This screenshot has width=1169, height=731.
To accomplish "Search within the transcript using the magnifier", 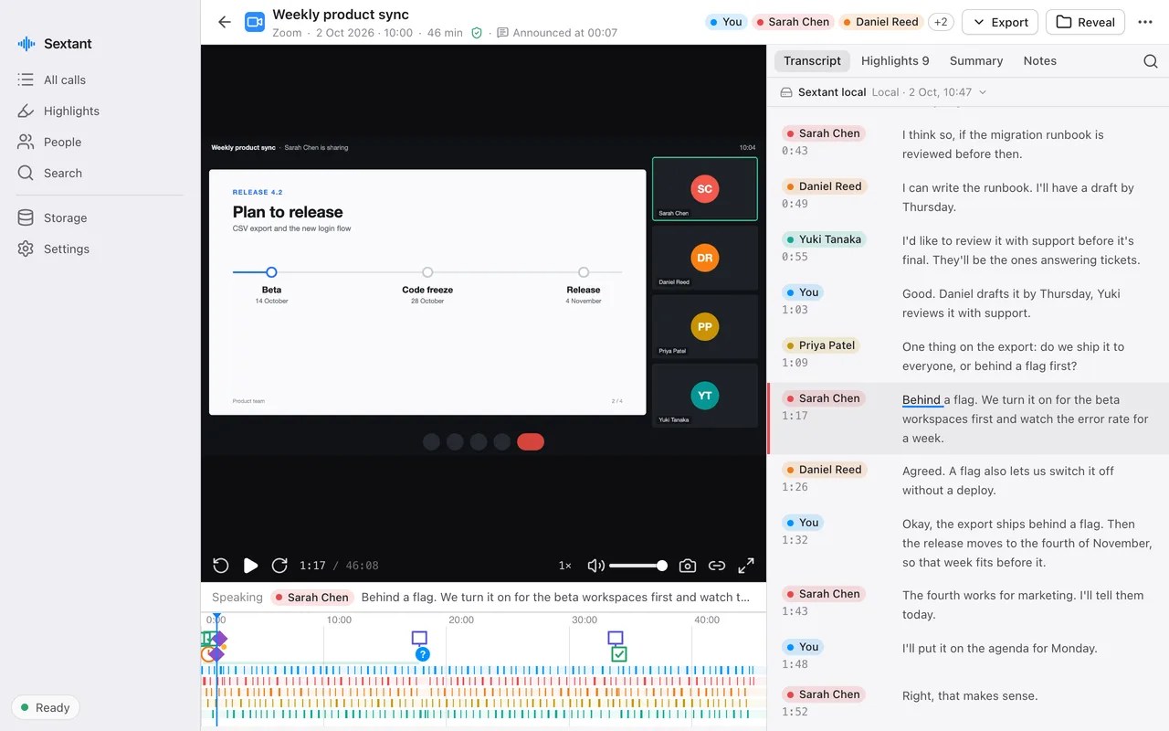I will [x=1151, y=61].
